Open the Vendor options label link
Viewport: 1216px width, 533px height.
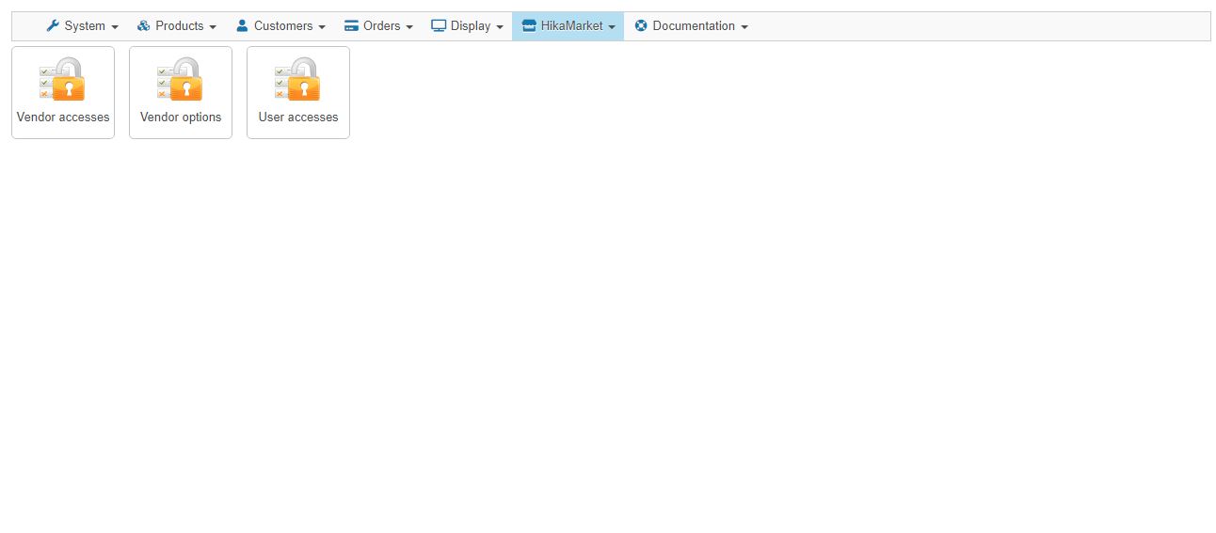click(181, 118)
